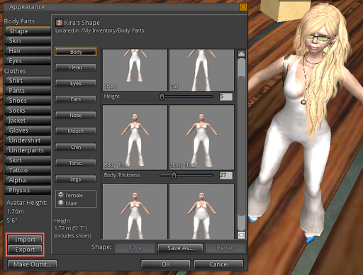This screenshot has height=275, width=363.
Task: Open the Hair body part tab
Action: click(28, 51)
